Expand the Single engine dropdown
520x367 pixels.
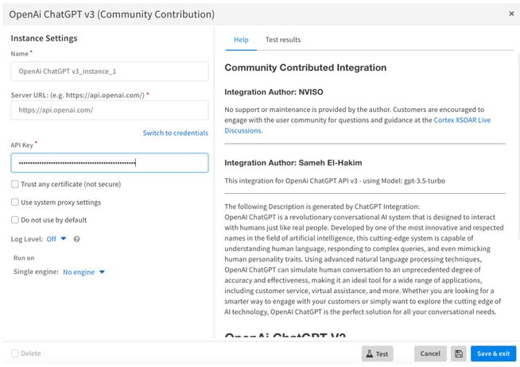coord(84,272)
